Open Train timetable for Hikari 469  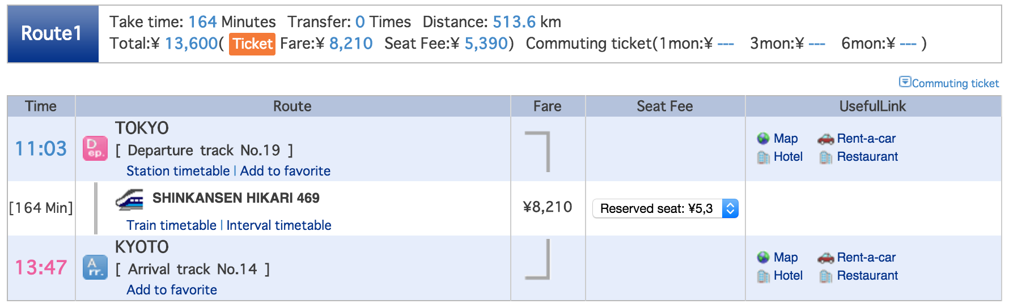click(x=171, y=225)
